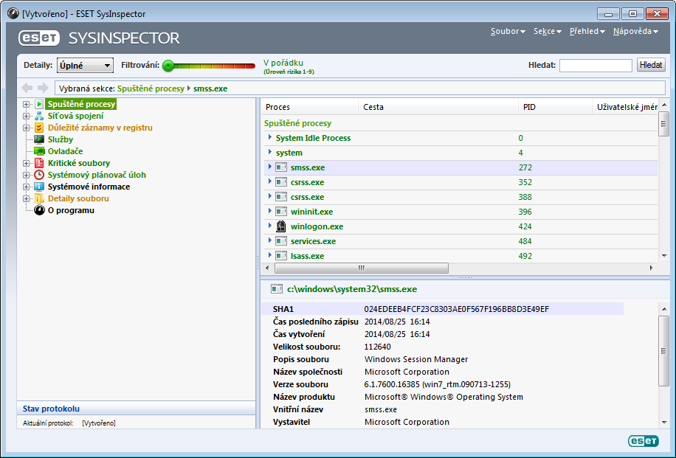
Task: Sort by the Cesta column header
Action: (x=438, y=107)
